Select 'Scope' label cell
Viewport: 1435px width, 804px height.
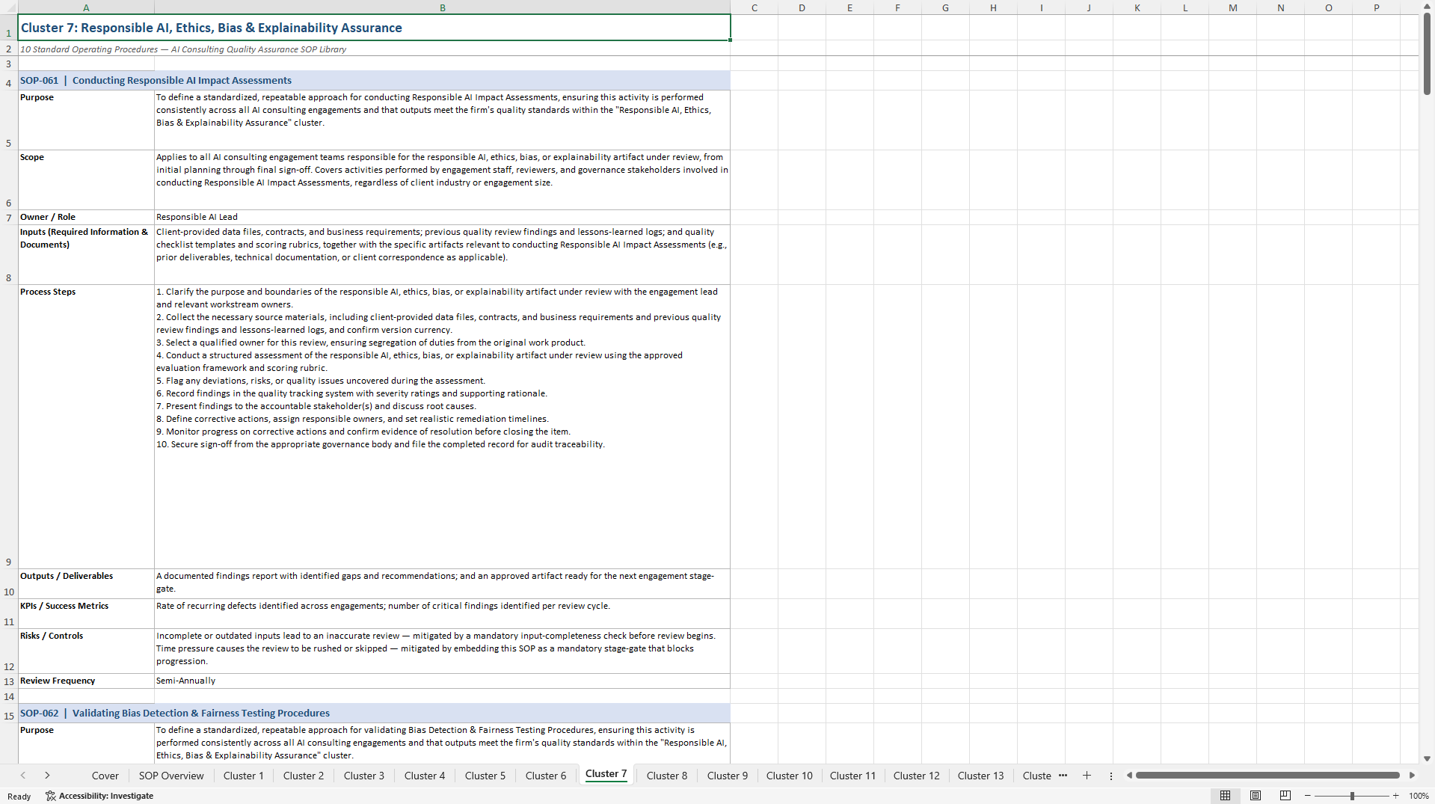[86, 179]
